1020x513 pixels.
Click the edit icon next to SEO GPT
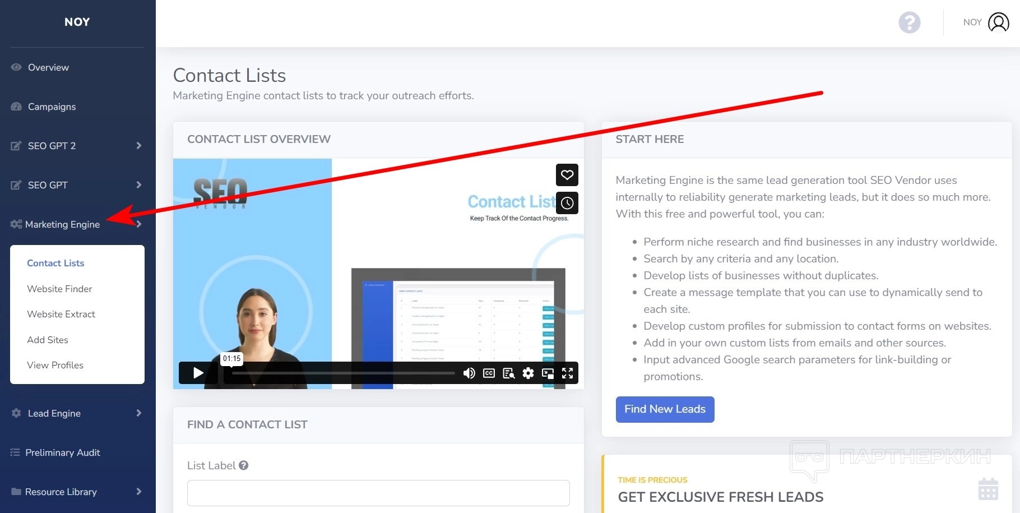(16, 185)
